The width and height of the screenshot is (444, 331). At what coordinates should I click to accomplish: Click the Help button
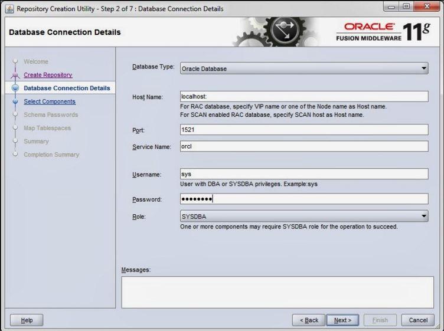pyautogui.click(x=27, y=320)
